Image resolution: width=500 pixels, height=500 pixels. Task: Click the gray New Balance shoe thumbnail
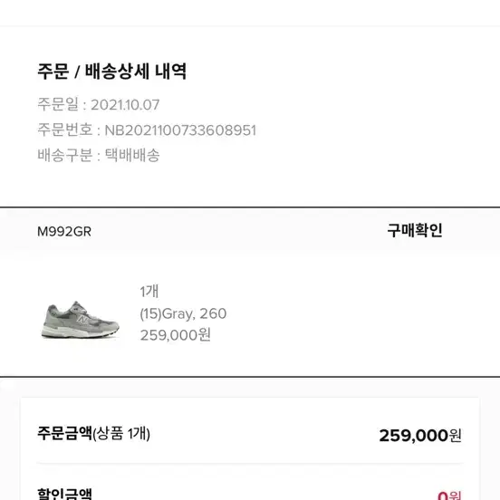point(80,320)
